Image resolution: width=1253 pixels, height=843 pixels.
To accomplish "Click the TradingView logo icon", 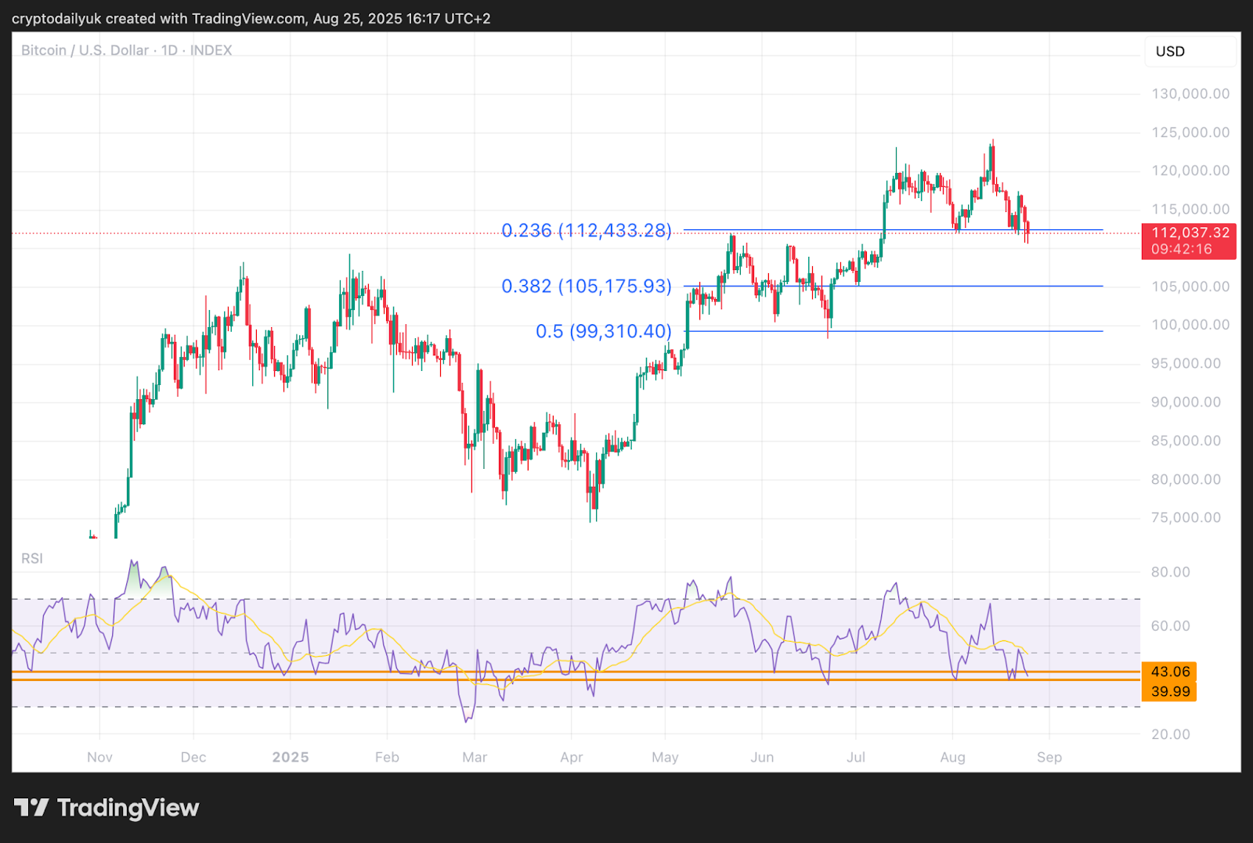I will click(31, 808).
